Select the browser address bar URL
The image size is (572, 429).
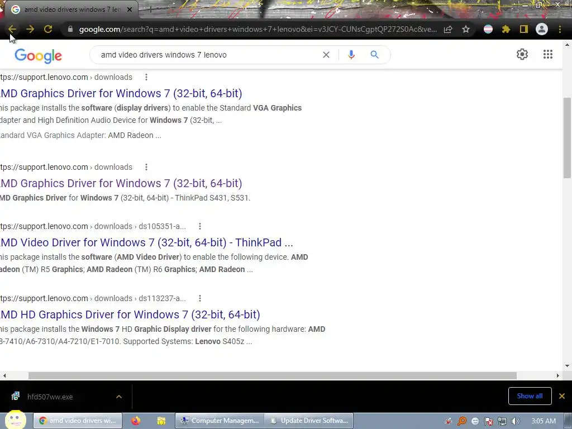(258, 29)
